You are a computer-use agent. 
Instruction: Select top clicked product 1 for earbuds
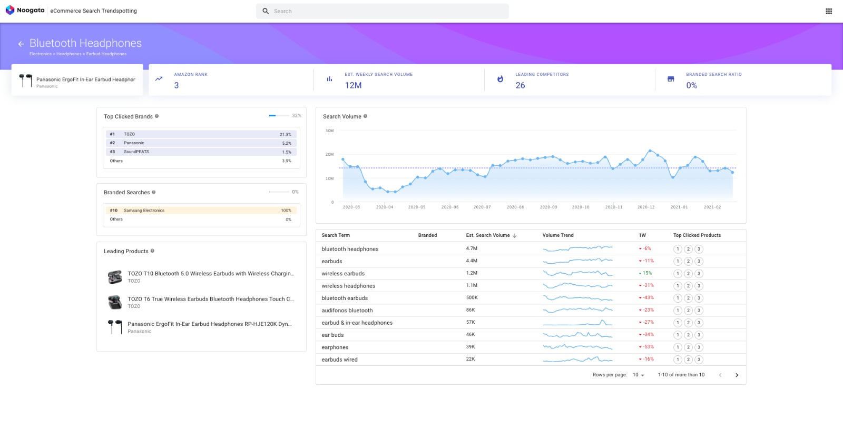point(678,262)
